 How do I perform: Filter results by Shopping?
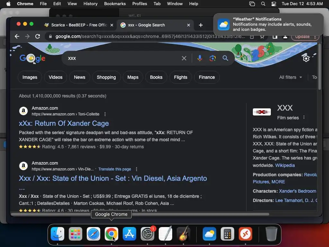106,77
